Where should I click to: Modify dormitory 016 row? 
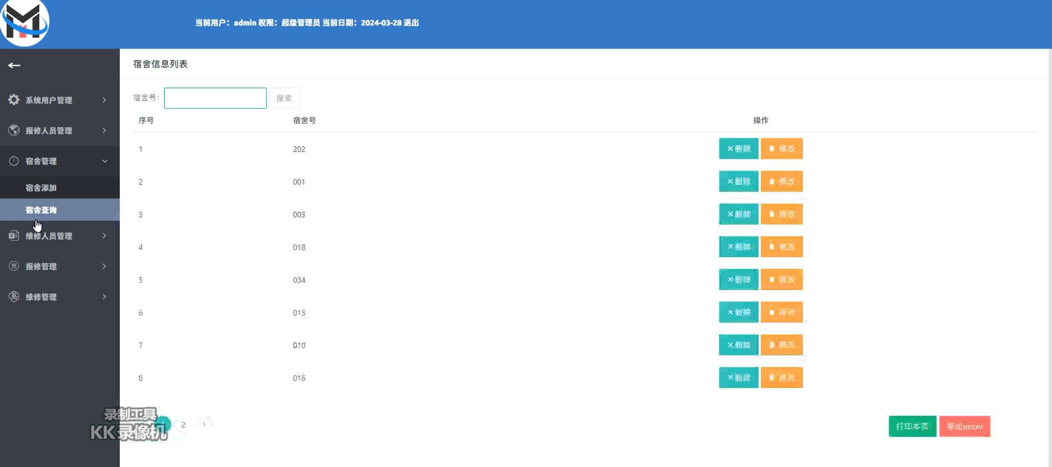pyautogui.click(x=781, y=378)
